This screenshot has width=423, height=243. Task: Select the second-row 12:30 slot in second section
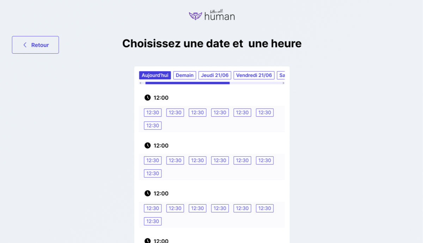click(153, 173)
